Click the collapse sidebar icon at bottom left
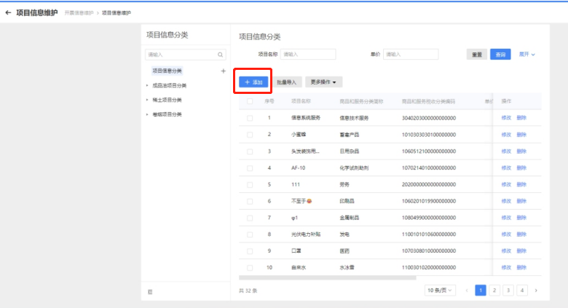This screenshot has height=308, width=568. [x=151, y=291]
